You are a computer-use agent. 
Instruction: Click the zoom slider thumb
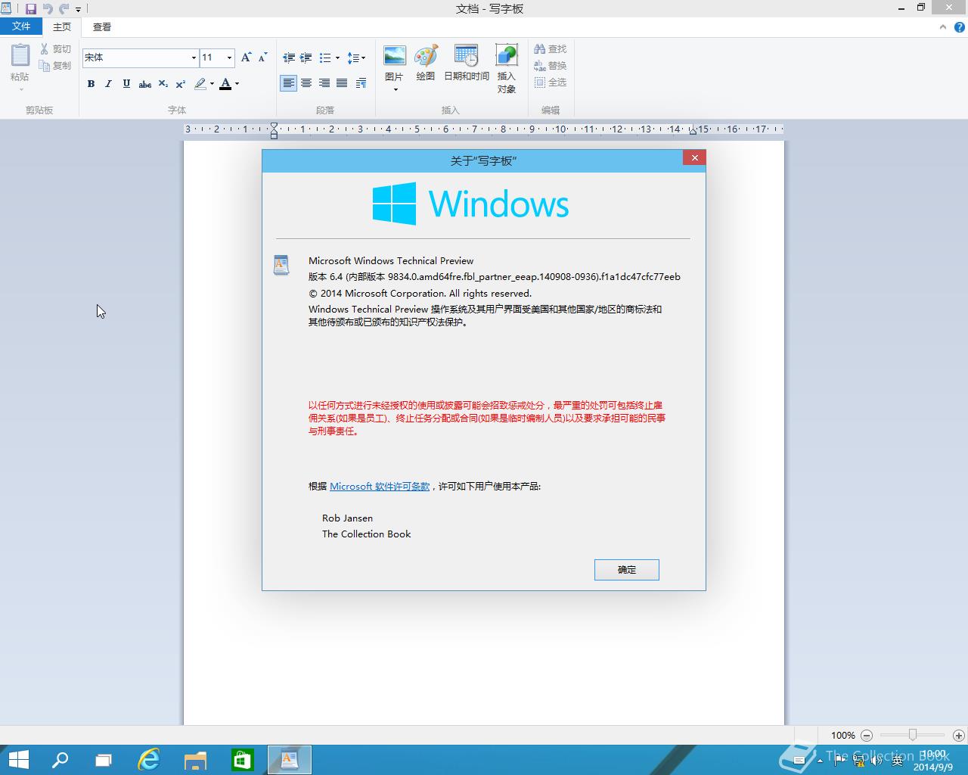pyautogui.click(x=913, y=735)
